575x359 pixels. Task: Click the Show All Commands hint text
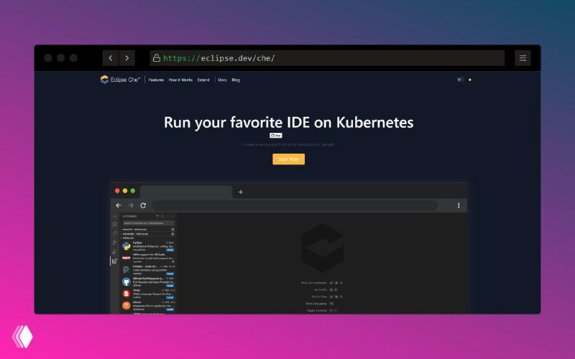[313, 283]
